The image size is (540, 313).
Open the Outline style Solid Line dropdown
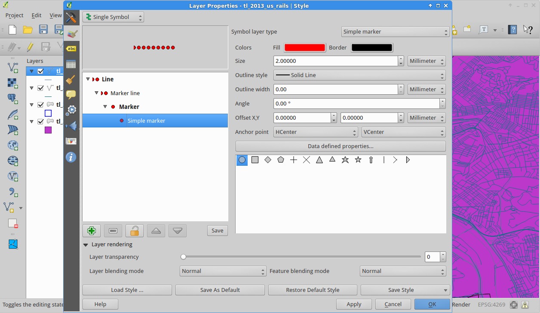359,75
